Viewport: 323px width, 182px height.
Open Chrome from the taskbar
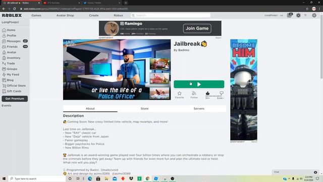(148, 178)
